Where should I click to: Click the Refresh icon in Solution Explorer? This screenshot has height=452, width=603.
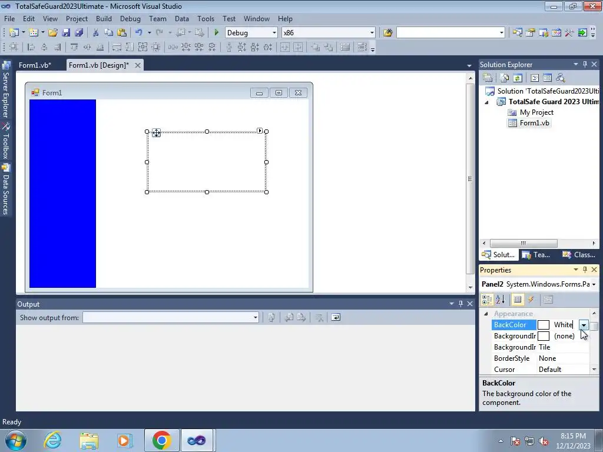(x=518, y=78)
